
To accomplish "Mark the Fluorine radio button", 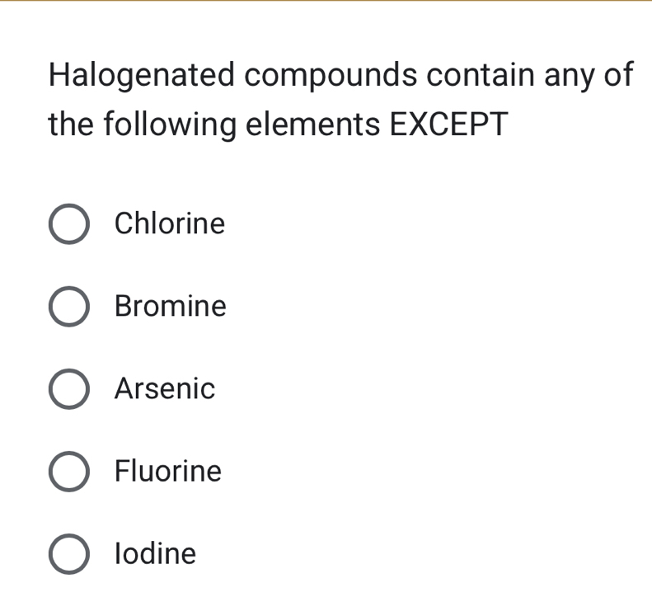I will click(x=69, y=472).
